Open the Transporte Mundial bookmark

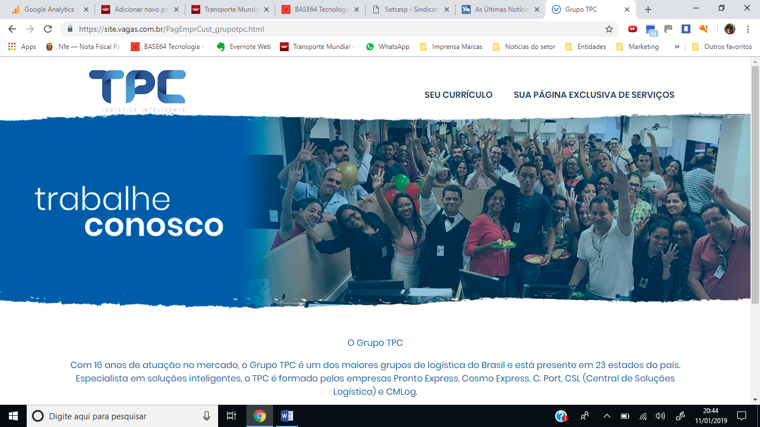point(318,47)
